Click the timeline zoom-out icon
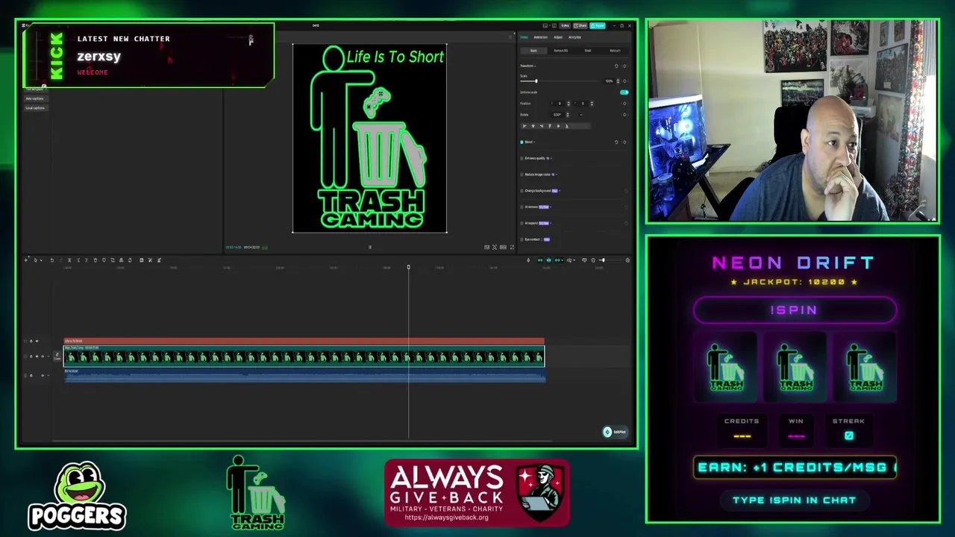Screen dimensions: 955x537 coord(593,260)
